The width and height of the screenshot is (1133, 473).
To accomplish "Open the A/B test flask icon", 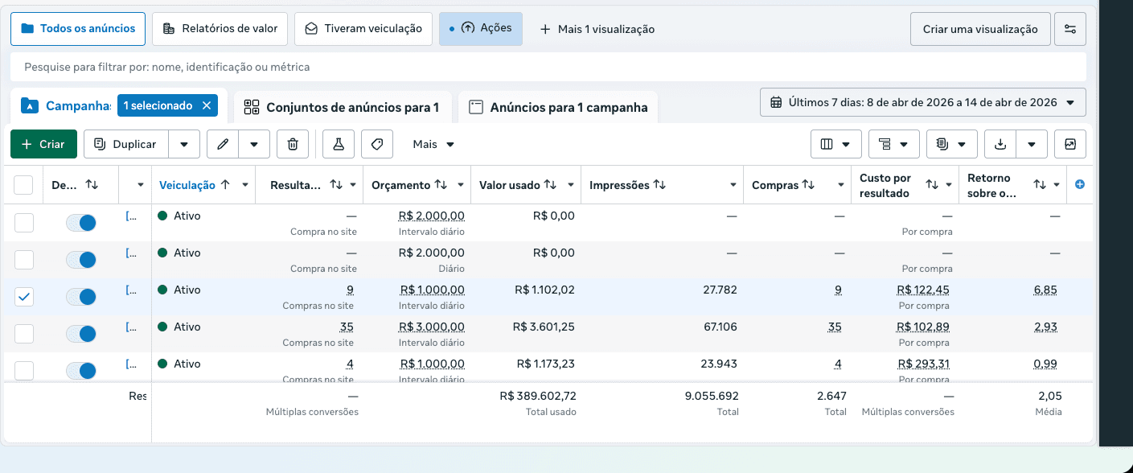I will coord(339,144).
